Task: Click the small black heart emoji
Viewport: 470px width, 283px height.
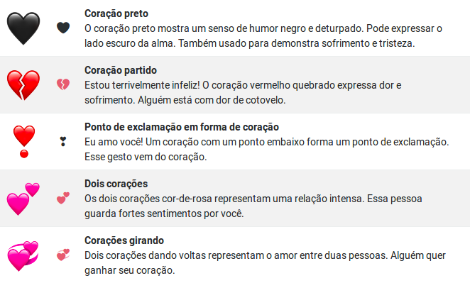Action: pos(63,28)
